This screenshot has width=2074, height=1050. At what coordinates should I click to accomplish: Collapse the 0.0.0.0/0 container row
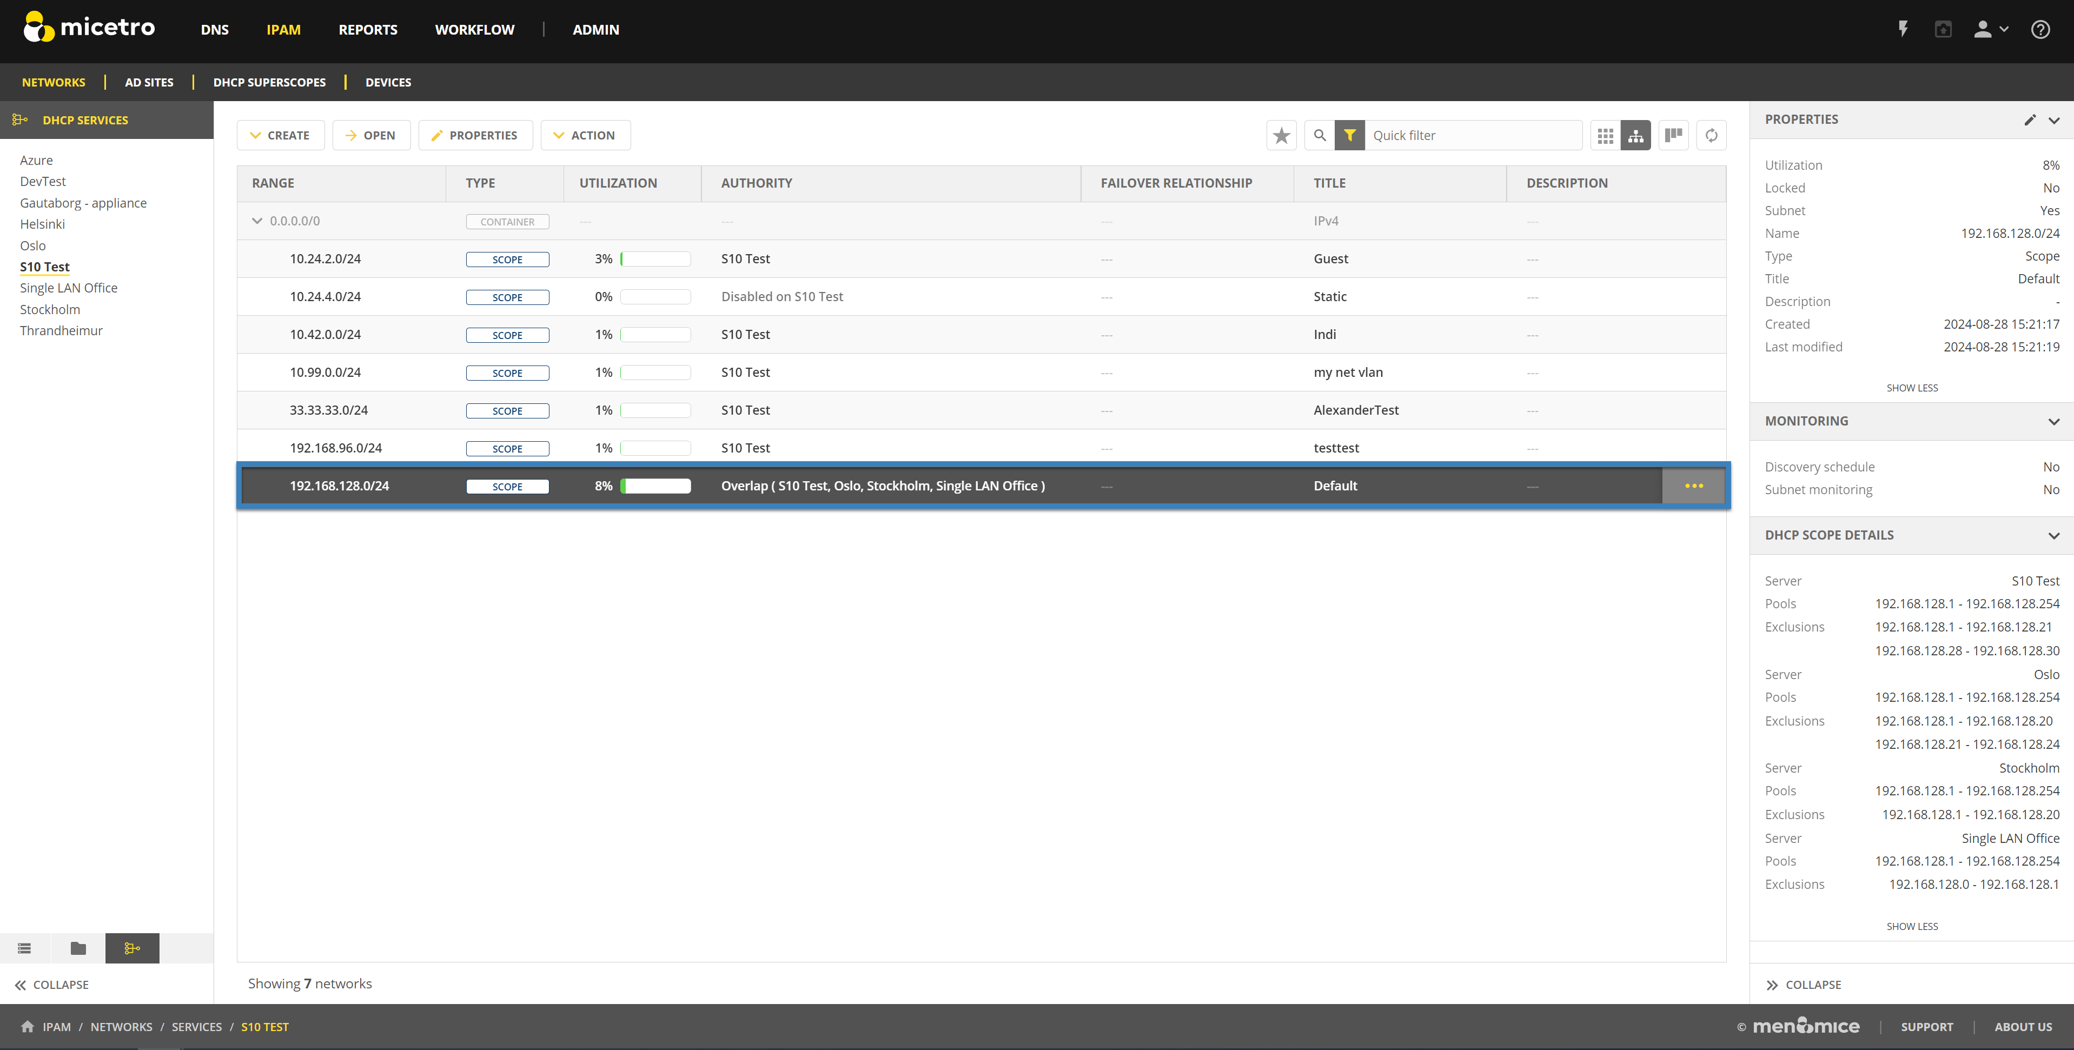tap(257, 221)
